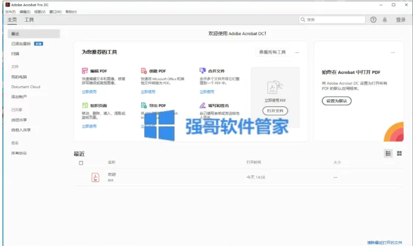Select 我的电脑 in the sidebar

tap(19, 77)
